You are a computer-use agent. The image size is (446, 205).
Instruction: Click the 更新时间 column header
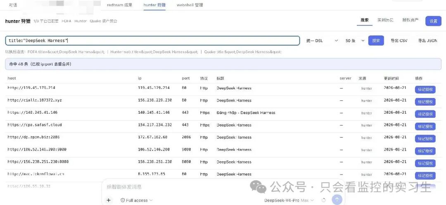(x=391, y=78)
